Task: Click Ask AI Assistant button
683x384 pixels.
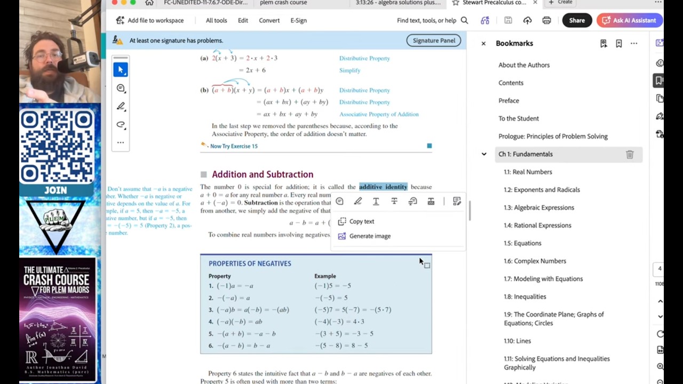Action: tap(629, 20)
